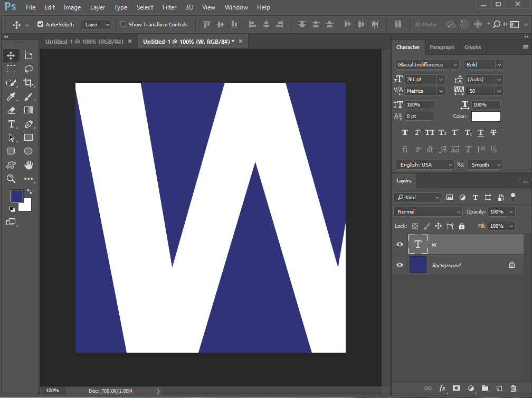Image resolution: width=532 pixels, height=398 pixels.
Task: Open the tracking -50 dropdown
Action: pyautogui.click(x=499, y=91)
